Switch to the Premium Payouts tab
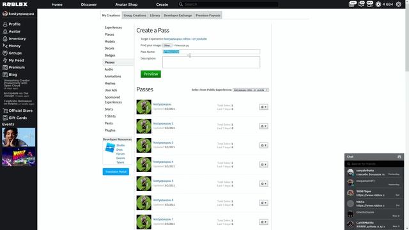 pyautogui.click(x=208, y=15)
